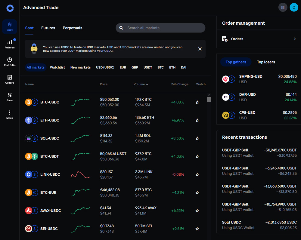The image size is (301, 240).
Task: Star BTC-USDT to add to watchlist
Action: [x=197, y=156]
